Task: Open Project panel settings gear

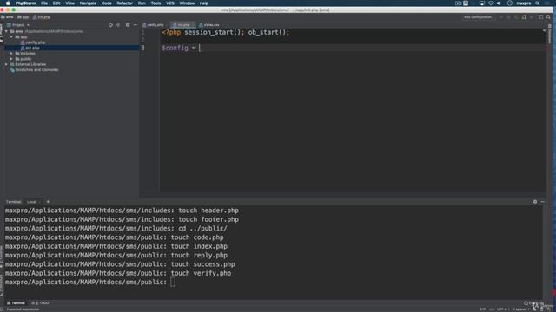Action: pos(128,25)
